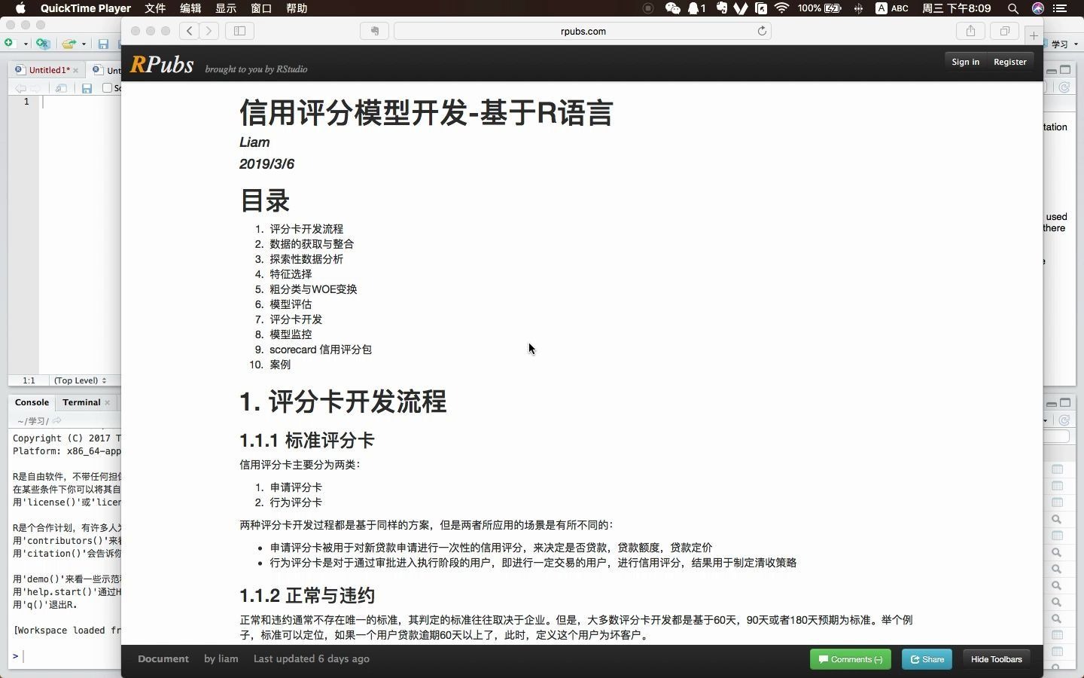Image resolution: width=1084 pixels, height=678 pixels.
Task: Open the browser share menu
Action: 970,31
